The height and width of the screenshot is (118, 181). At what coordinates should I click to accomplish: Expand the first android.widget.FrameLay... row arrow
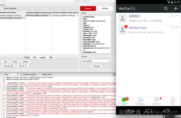coord(24,15)
